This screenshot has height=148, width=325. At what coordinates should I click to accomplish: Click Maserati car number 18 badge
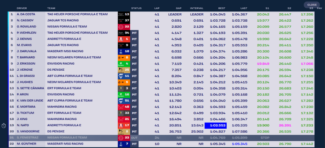pos(124,51)
